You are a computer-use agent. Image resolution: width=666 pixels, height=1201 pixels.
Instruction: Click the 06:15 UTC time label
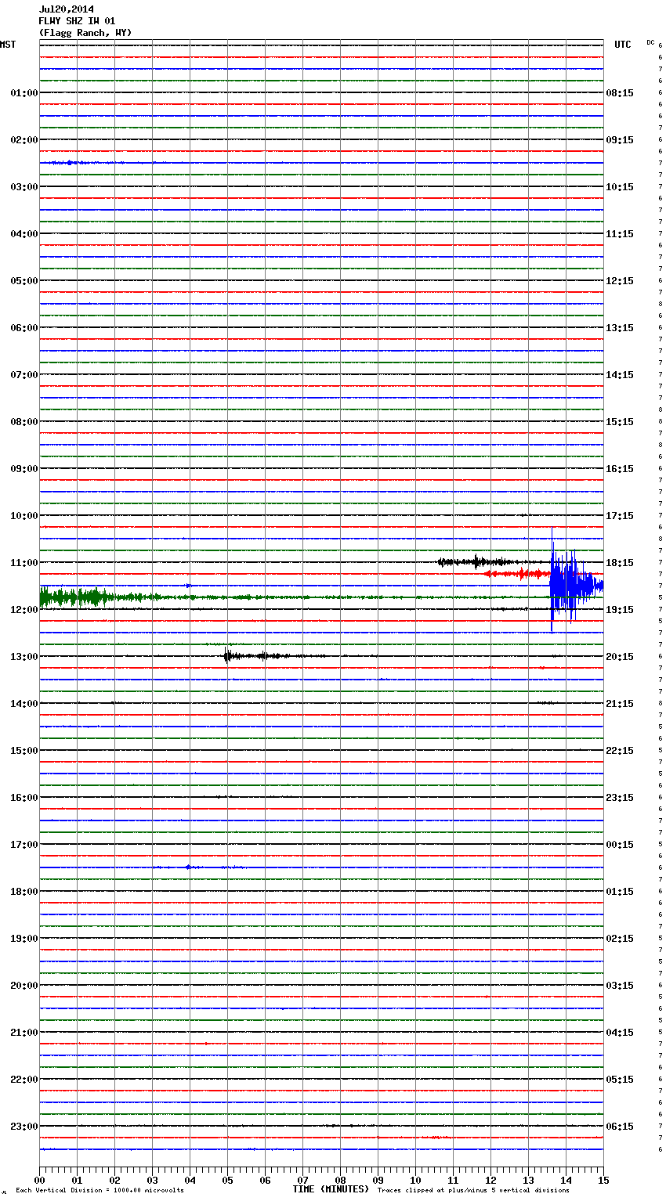click(x=620, y=1127)
